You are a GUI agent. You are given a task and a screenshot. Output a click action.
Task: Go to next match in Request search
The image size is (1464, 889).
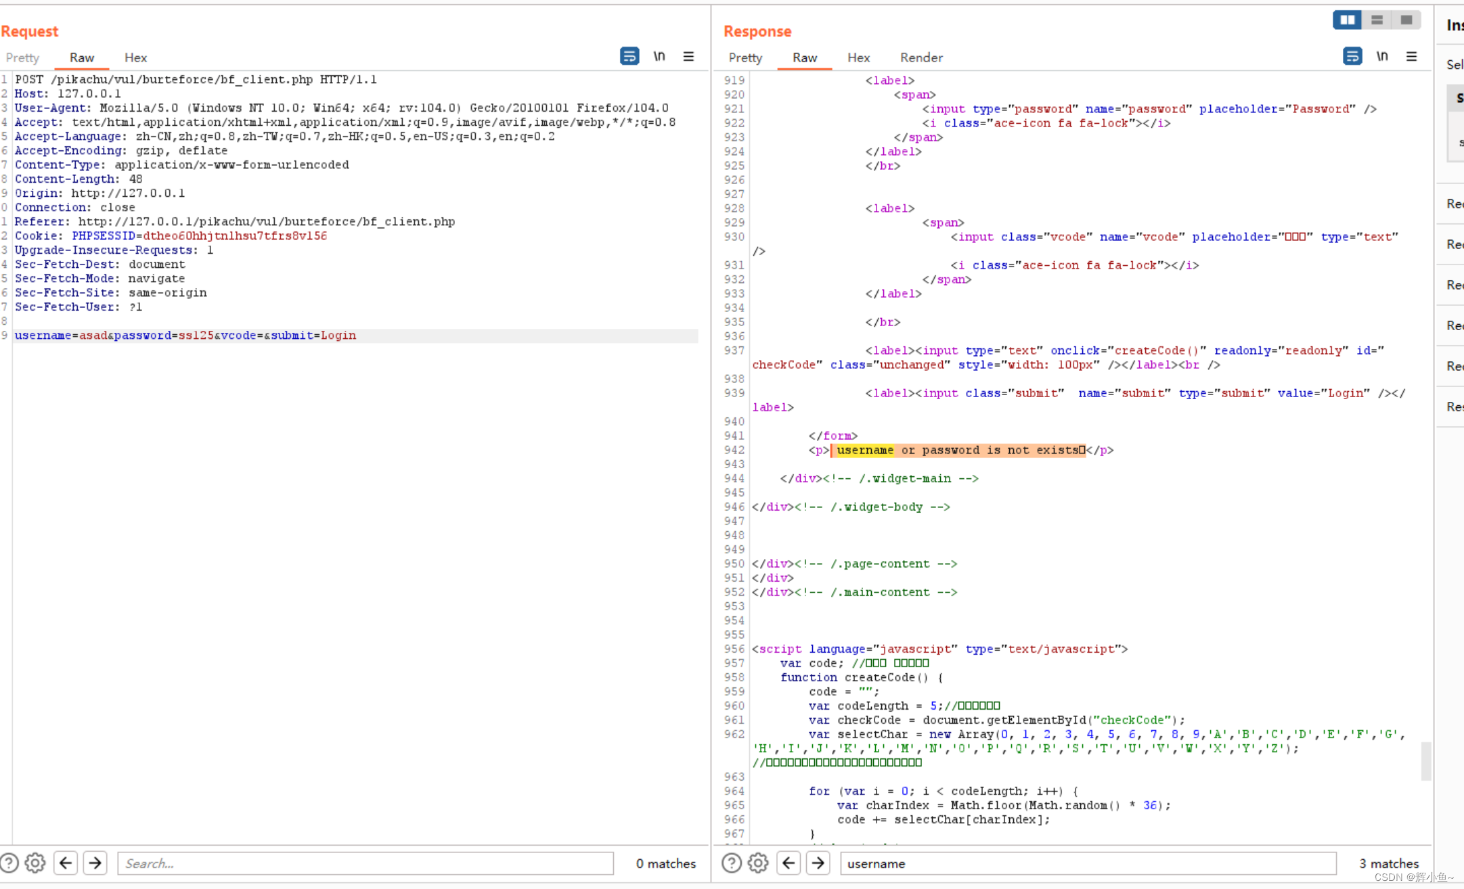tap(95, 863)
